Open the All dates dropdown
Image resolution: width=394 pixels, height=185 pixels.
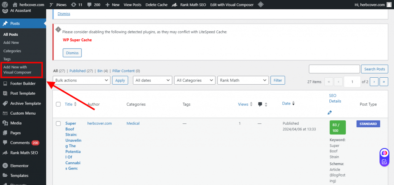pos(152,80)
